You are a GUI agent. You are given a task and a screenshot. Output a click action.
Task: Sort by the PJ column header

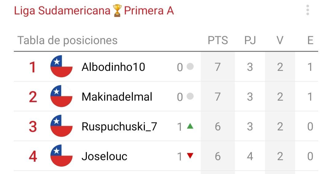(x=250, y=40)
